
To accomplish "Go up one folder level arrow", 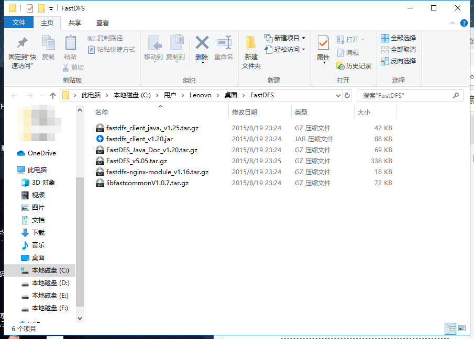I will pos(53,96).
